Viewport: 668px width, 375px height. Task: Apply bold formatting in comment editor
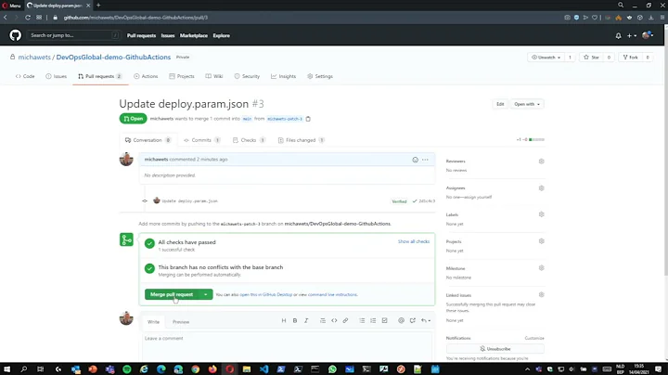[x=295, y=320]
